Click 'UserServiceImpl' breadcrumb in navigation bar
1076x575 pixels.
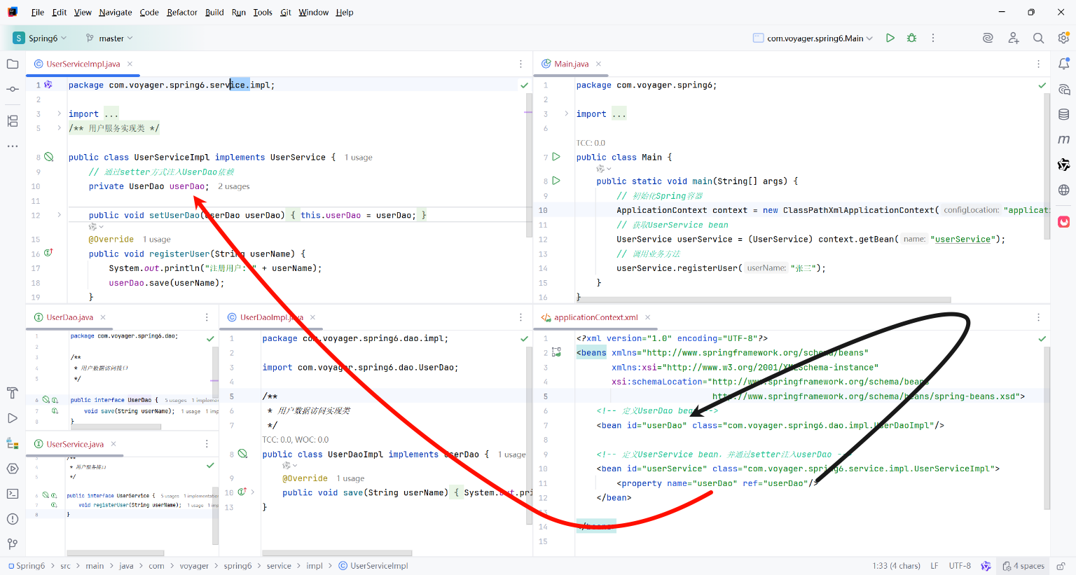[x=379, y=566]
